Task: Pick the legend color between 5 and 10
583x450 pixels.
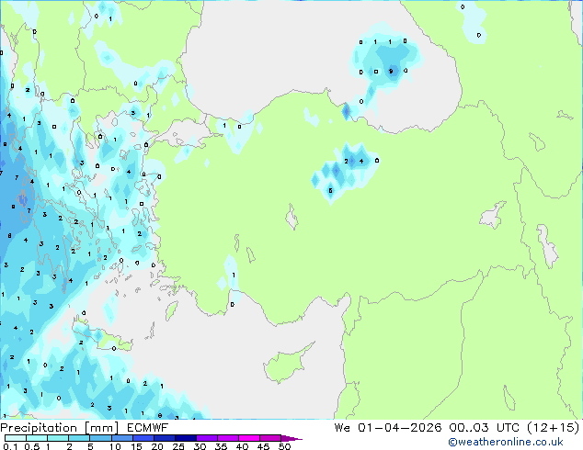Action: point(100,438)
